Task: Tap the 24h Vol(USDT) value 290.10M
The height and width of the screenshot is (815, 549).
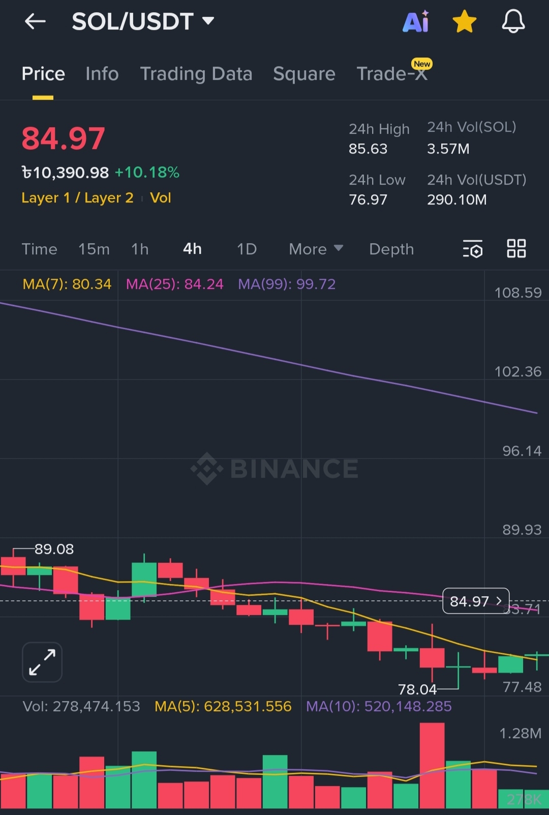Action: coord(457,199)
